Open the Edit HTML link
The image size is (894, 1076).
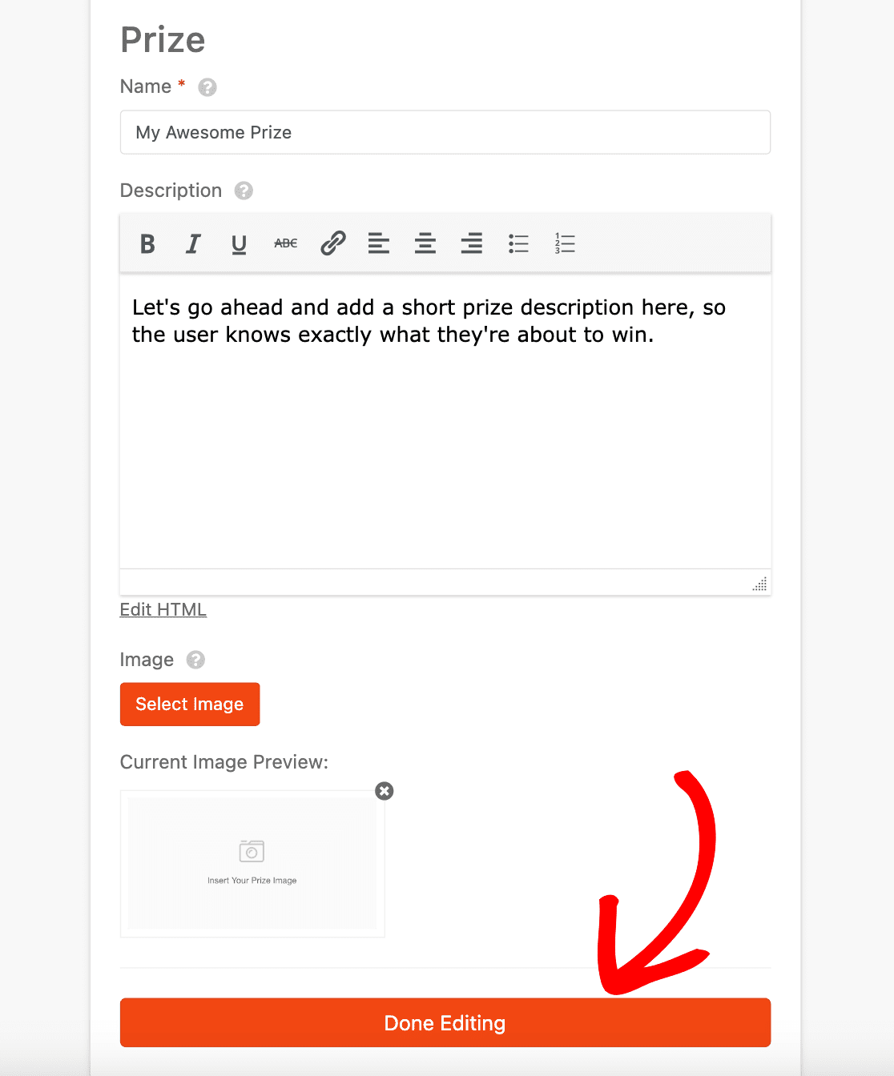(163, 609)
